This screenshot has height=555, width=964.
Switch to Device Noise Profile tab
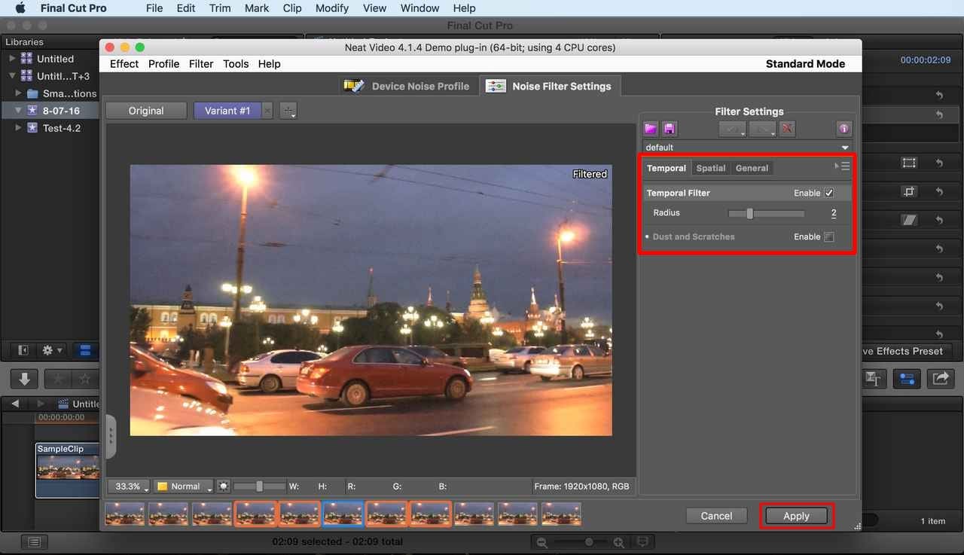[407, 86]
